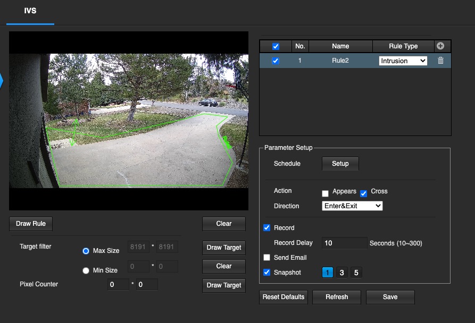
Task: Click Draw Target in the Max Size row
Action: coord(224,248)
